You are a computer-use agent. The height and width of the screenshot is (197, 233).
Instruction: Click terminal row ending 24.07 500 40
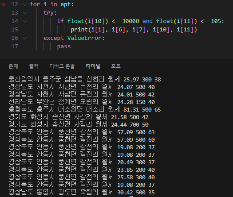pos(82,87)
